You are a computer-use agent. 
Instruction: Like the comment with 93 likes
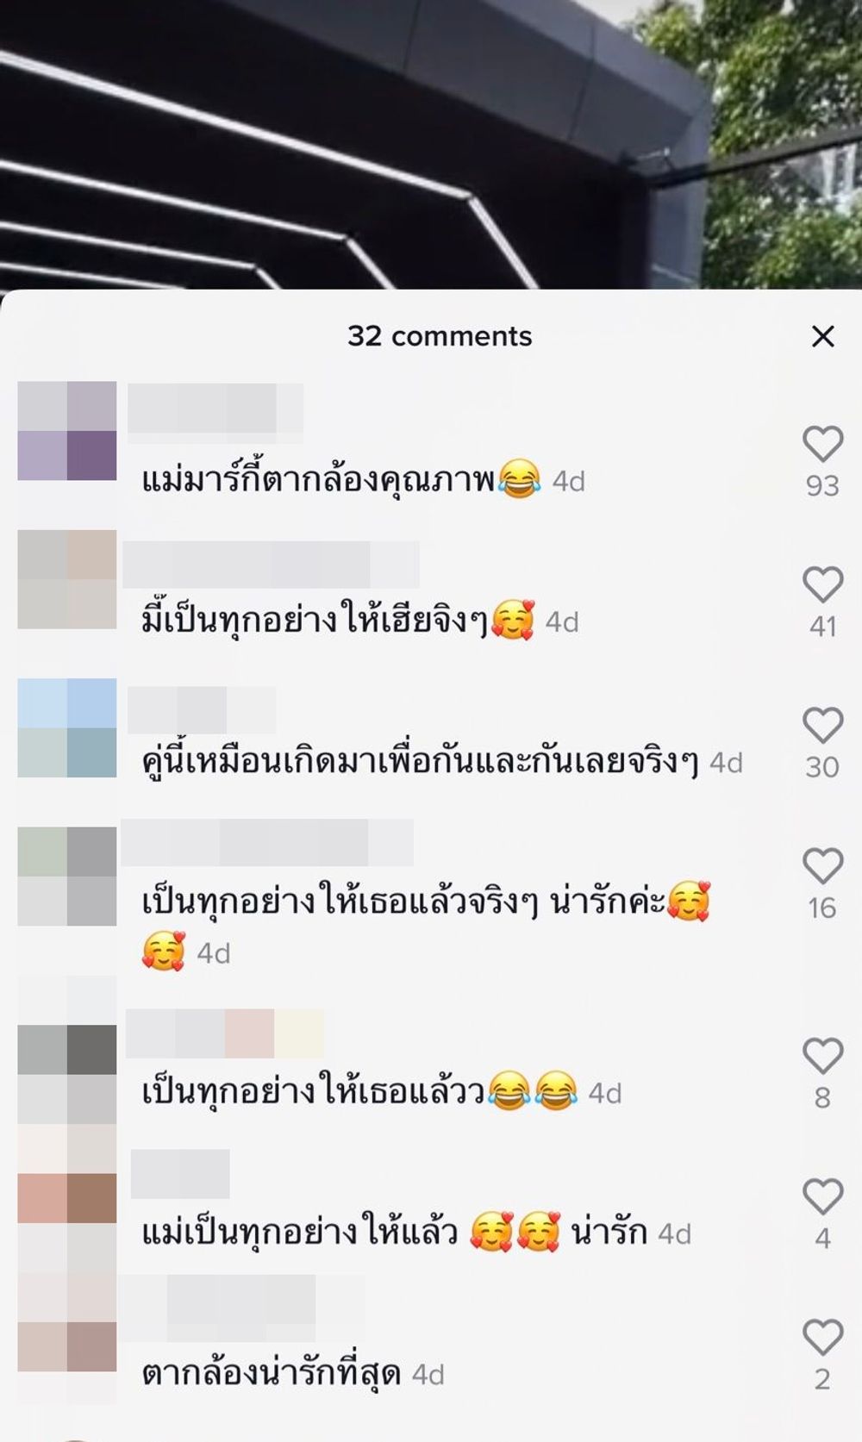coord(822,444)
